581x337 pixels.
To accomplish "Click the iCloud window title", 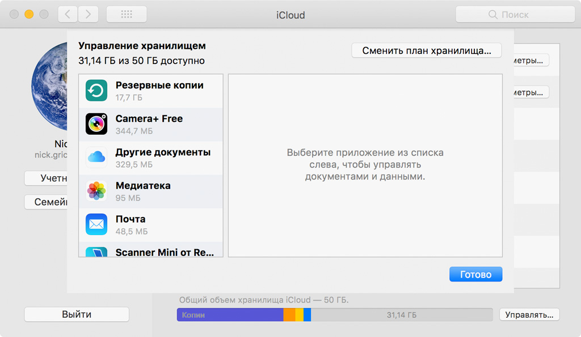I will [290, 15].
